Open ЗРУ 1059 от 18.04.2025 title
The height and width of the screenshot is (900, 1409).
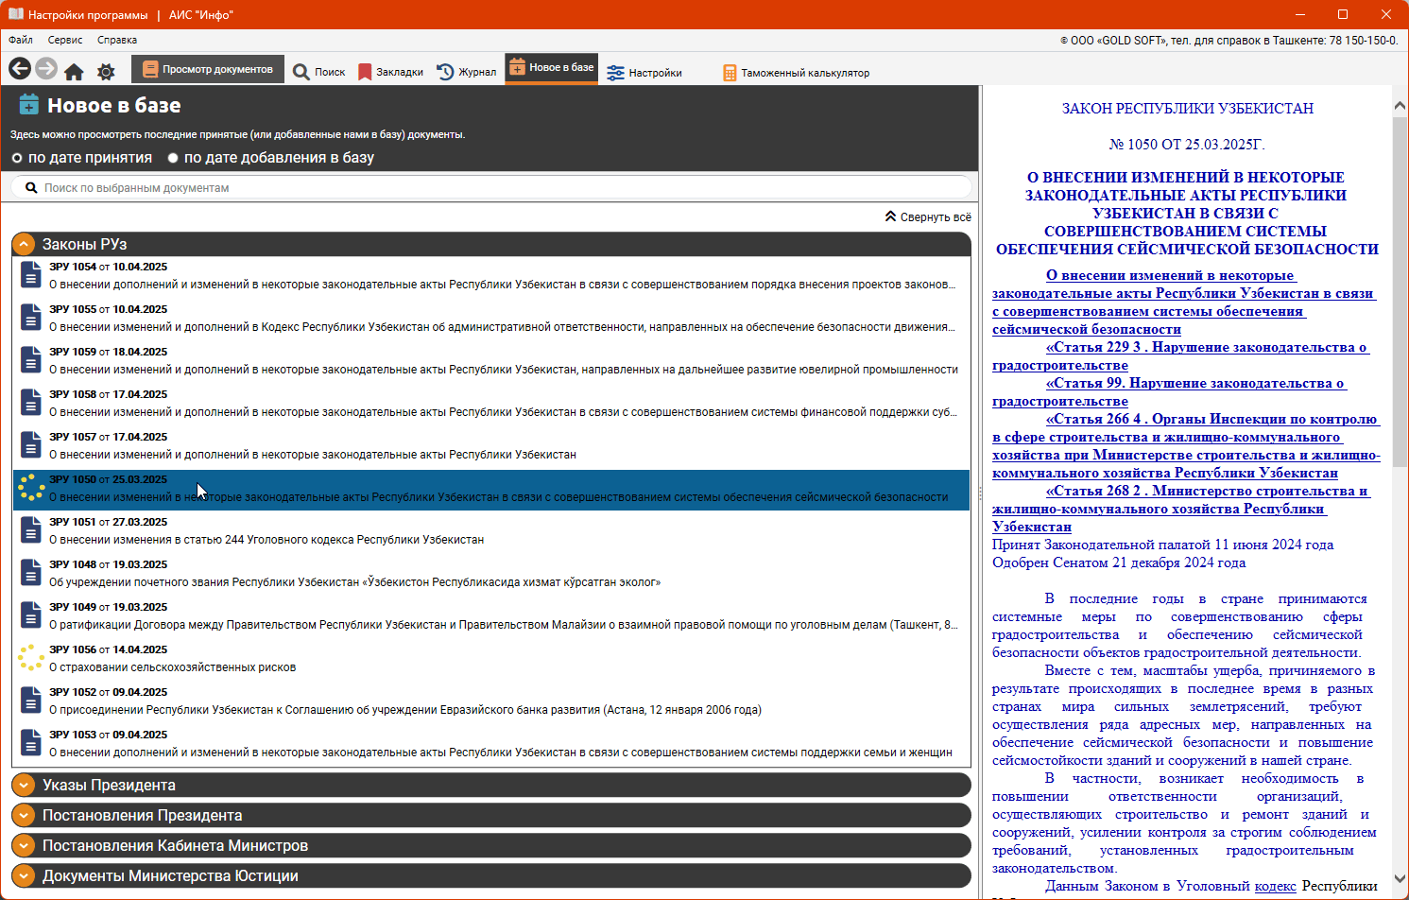coord(109,353)
